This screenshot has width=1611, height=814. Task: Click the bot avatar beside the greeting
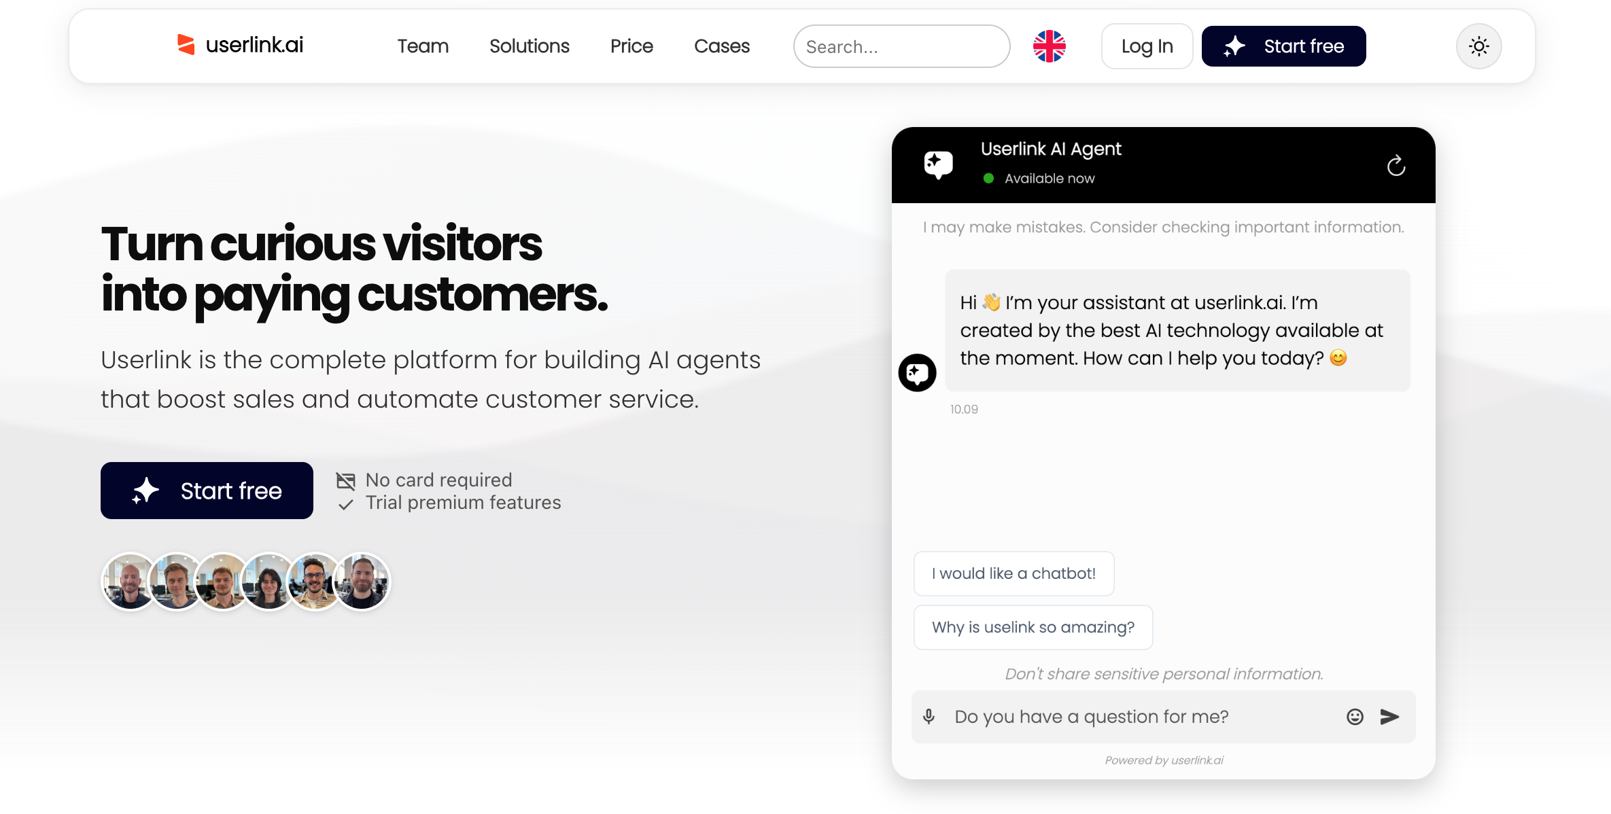tap(917, 372)
